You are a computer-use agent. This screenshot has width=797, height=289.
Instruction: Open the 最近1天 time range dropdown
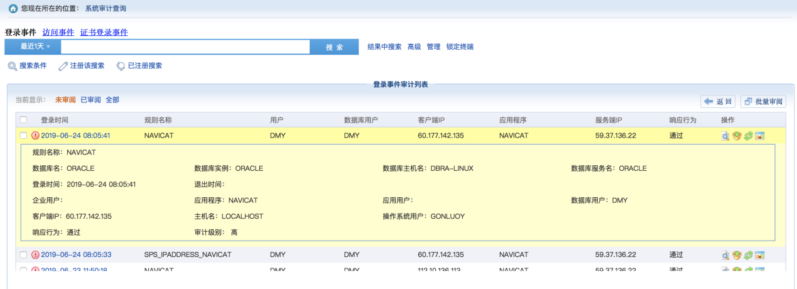click(33, 47)
